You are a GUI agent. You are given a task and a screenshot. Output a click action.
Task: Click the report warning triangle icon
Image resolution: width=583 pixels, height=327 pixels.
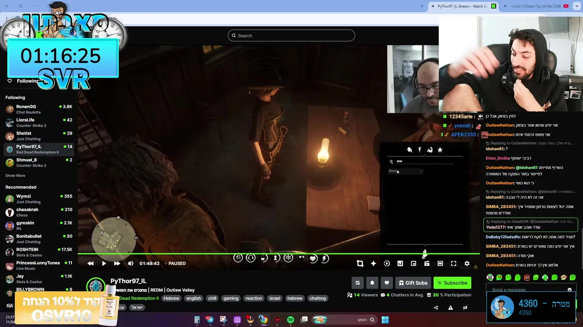click(450, 307)
